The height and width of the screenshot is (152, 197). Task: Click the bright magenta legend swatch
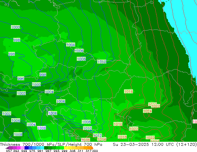(x=19, y=148)
